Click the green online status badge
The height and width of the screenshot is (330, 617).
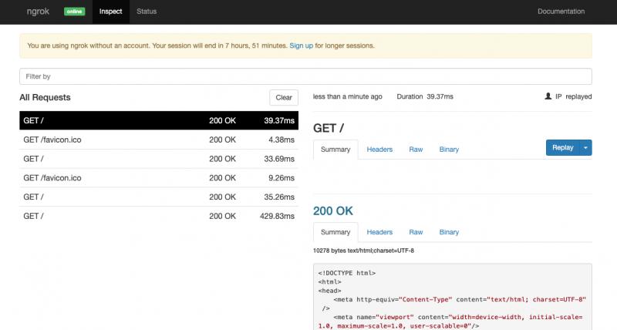click(75, 12)
